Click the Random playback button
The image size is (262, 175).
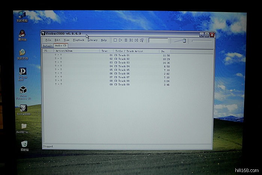pos(142,40)
